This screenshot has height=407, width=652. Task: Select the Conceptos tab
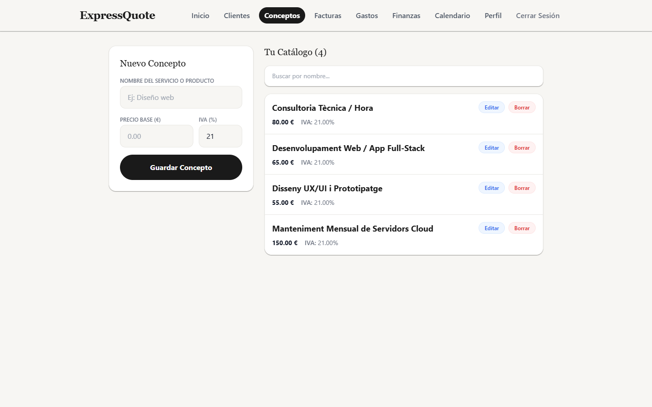pyautogui.click(x=282, y=15)
